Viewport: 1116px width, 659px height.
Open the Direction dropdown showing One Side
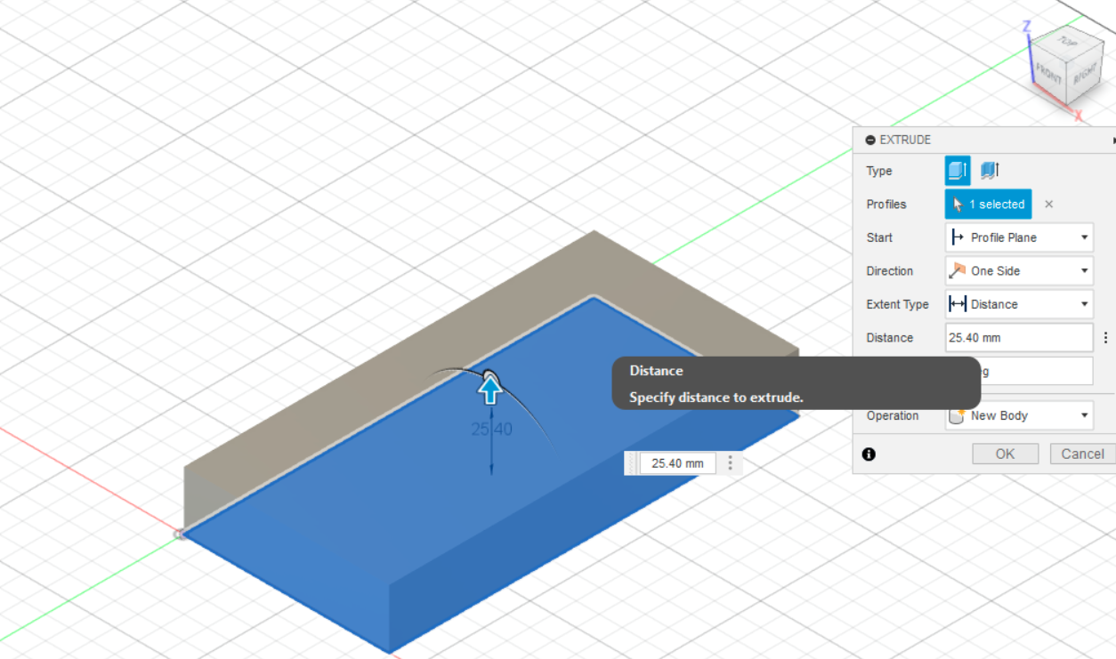pyautogui.click(x=1018, y=271)
